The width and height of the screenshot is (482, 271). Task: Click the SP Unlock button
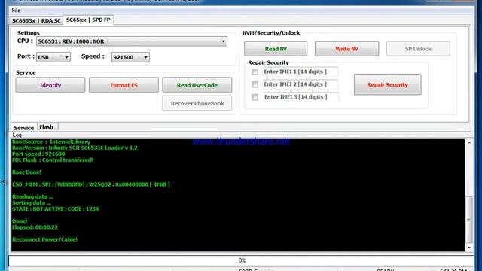(x=418, y=49)
